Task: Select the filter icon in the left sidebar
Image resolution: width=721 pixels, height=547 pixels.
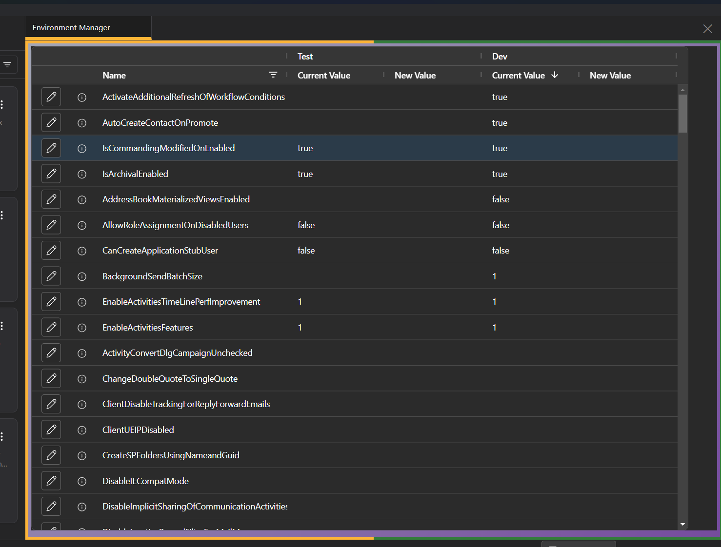Action: coord(7,64)
